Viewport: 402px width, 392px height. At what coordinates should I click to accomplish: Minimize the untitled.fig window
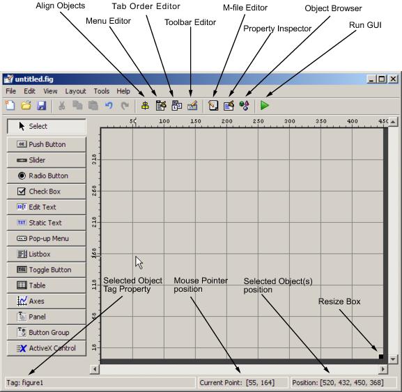[x=371, y=79]
